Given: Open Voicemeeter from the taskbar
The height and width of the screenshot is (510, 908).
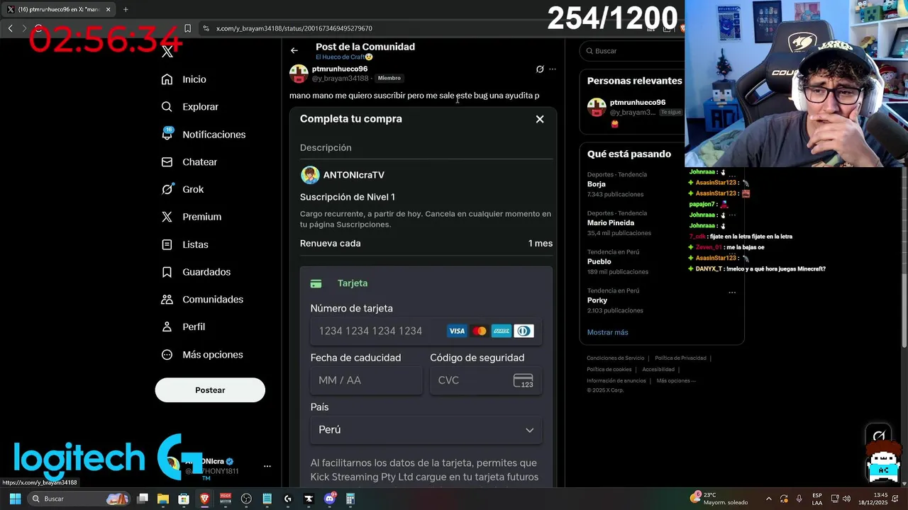Looking at the screenshot, I should click(x=226, y=499).
